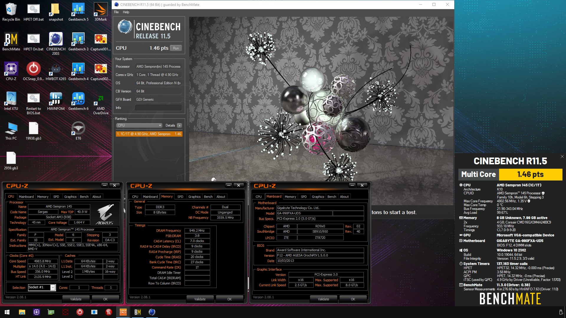Click OK in third CPU-Z window
566x318 pixels.
click(x=353, y=299)
